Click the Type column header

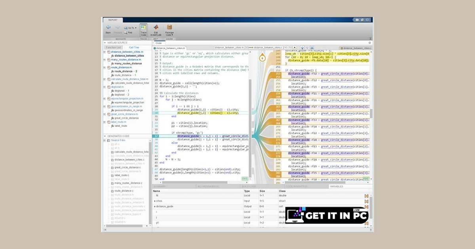click(x=247, y=191)
